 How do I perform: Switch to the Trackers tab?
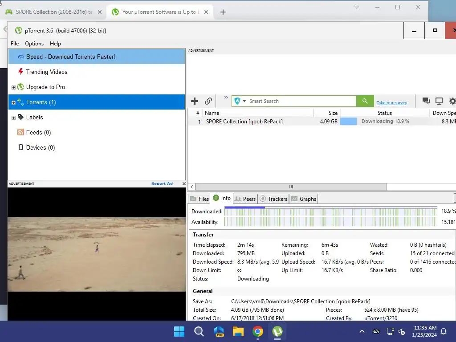pos(273,199)
